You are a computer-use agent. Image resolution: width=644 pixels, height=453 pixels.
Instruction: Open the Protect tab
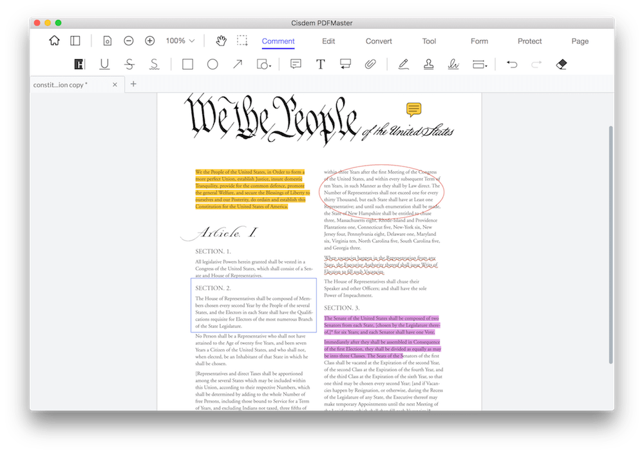pyautogui.click(x=529, y=41)
